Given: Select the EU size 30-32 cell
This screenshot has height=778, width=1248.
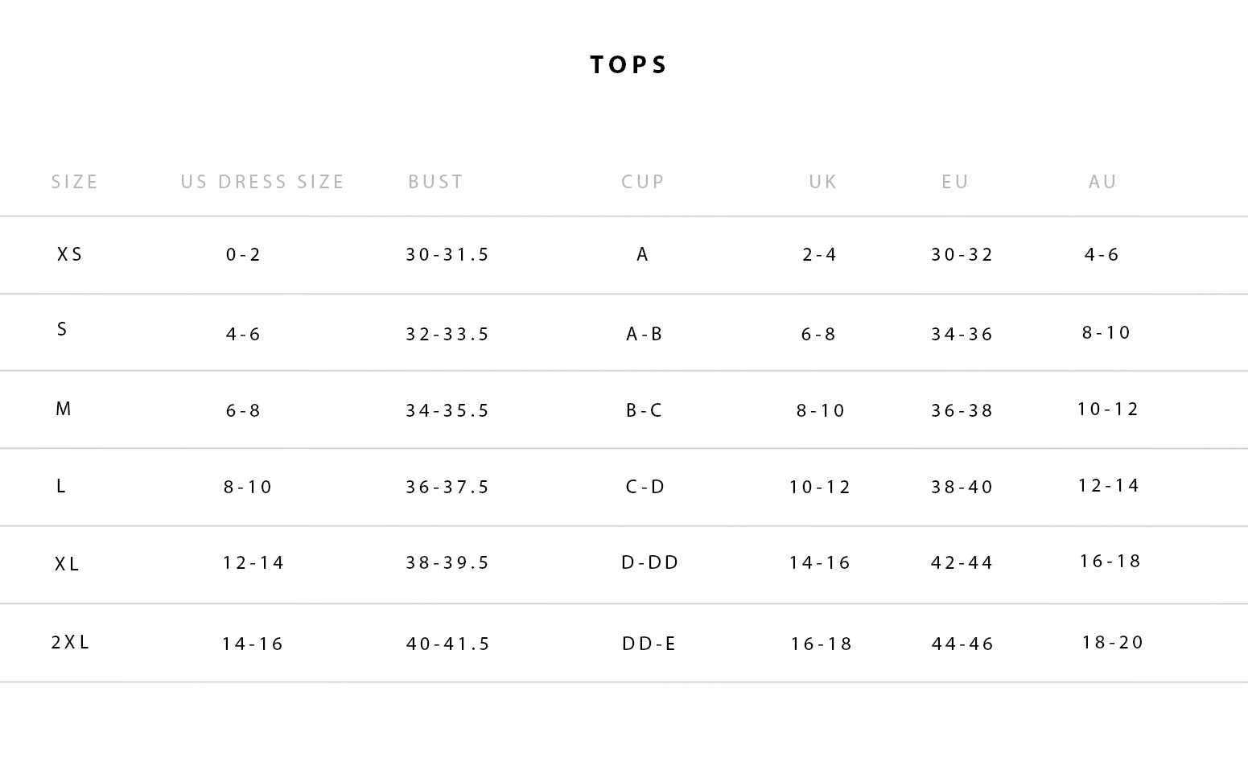Looking at the screenshot, I should click(962, 255).
